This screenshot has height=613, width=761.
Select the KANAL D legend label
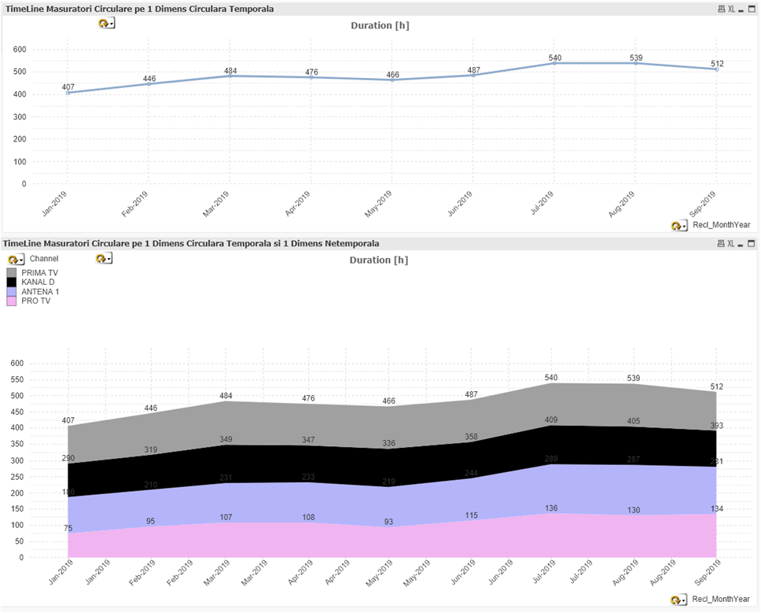(38, 282)
